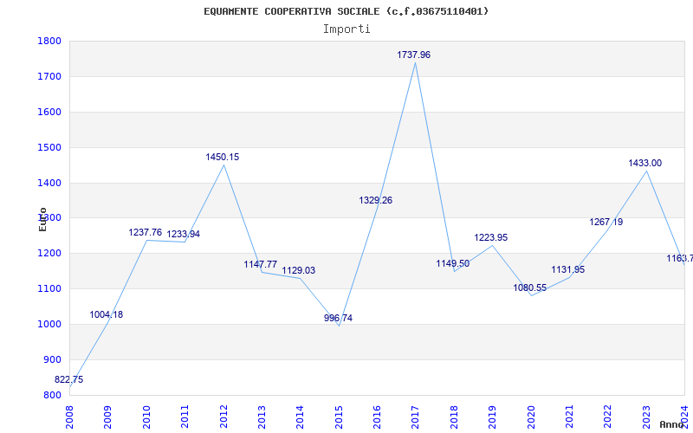Click the 2021 x-axis year label
This screenshot has height=433, width=693.
pos(569,416)
